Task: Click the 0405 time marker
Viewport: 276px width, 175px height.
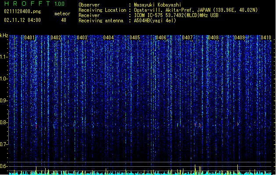Action: tap(135, 38)
